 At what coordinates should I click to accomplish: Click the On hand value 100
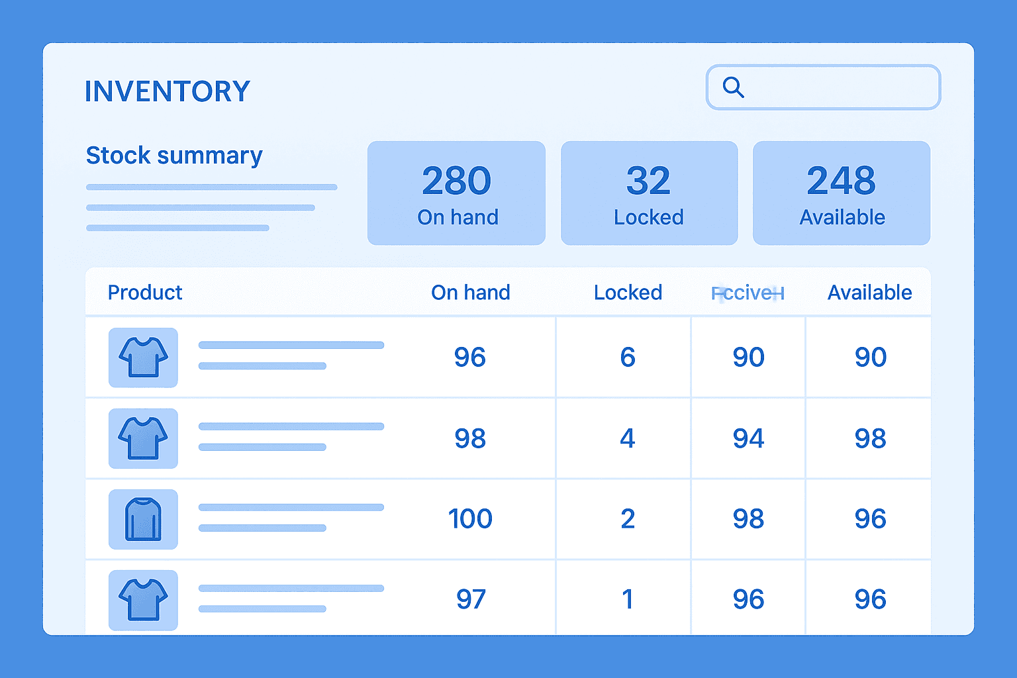(470, 518)
